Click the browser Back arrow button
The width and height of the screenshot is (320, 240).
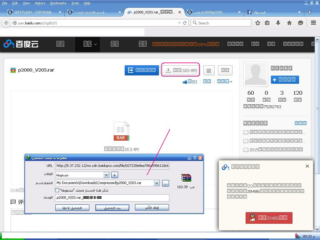[x=6, y=23]
